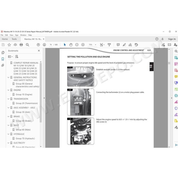
Task: Collapse BRAKE bookmark group
Action: click(x=8, y=116)
